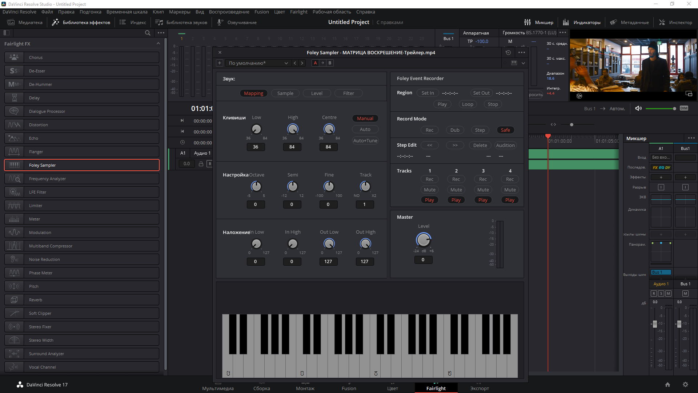Enable Auto+Tune key mapping mode

(x=365, y=141)
